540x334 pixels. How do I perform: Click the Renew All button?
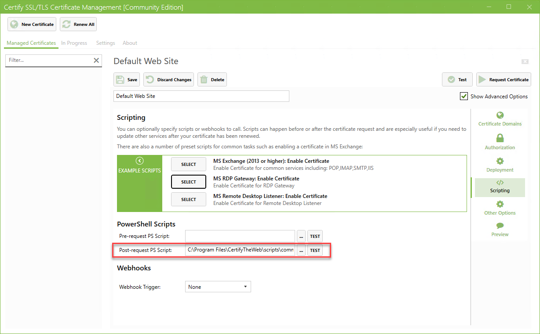(78, 25)
